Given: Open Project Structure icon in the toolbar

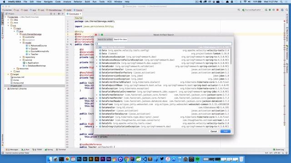Looking at the screenshot, I should pyautogui.click(x=282, y=10).
